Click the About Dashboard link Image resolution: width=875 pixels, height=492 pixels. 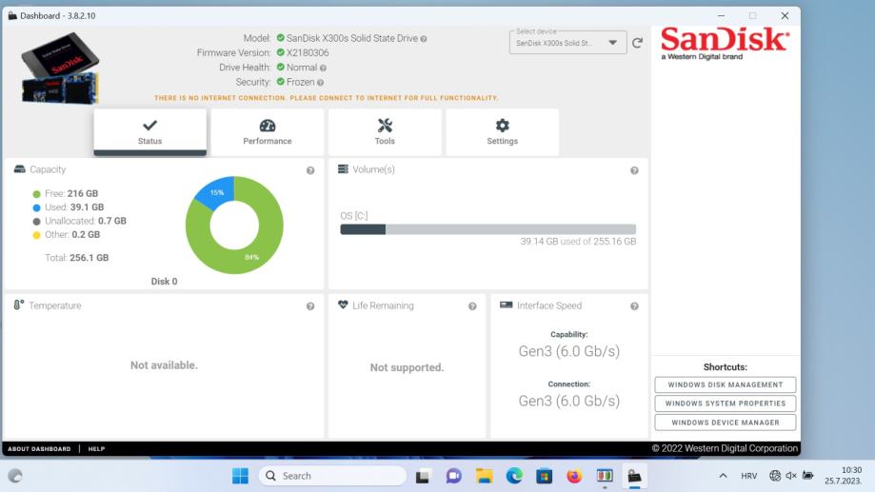click(x=39, y=449)
